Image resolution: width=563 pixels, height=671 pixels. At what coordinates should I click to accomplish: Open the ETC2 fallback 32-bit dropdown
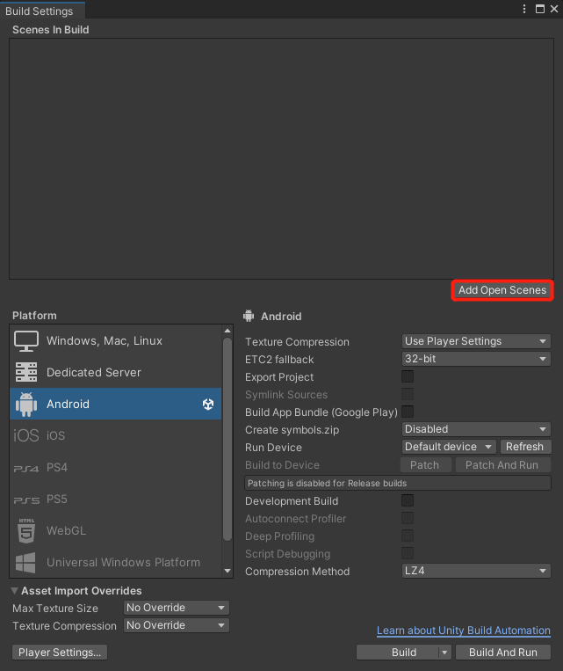click(x=476, y=359)
